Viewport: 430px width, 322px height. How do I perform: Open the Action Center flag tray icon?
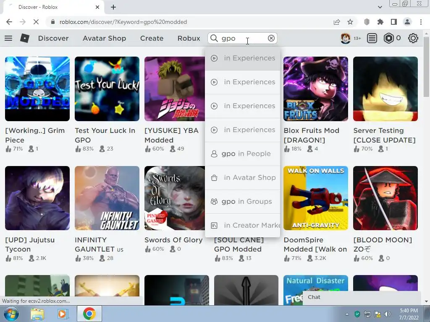[378, 314]
